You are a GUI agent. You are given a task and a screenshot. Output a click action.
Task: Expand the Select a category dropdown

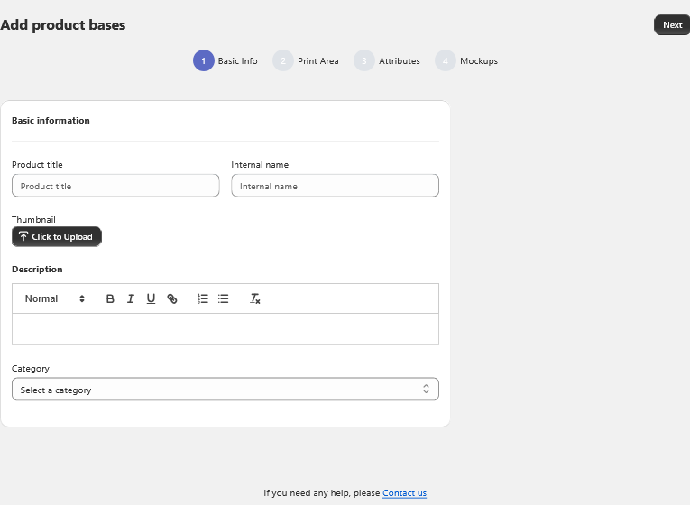click(x=225, y=390)
